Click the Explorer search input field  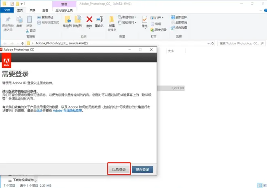pos(241,43)
